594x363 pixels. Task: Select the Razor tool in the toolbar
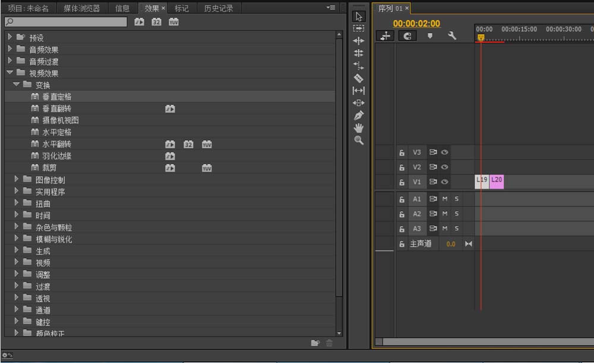[x=358, y=78]
